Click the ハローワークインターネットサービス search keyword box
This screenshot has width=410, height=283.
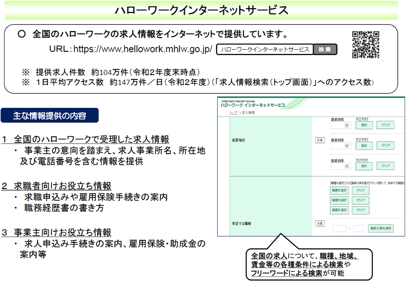pos(265,49)
